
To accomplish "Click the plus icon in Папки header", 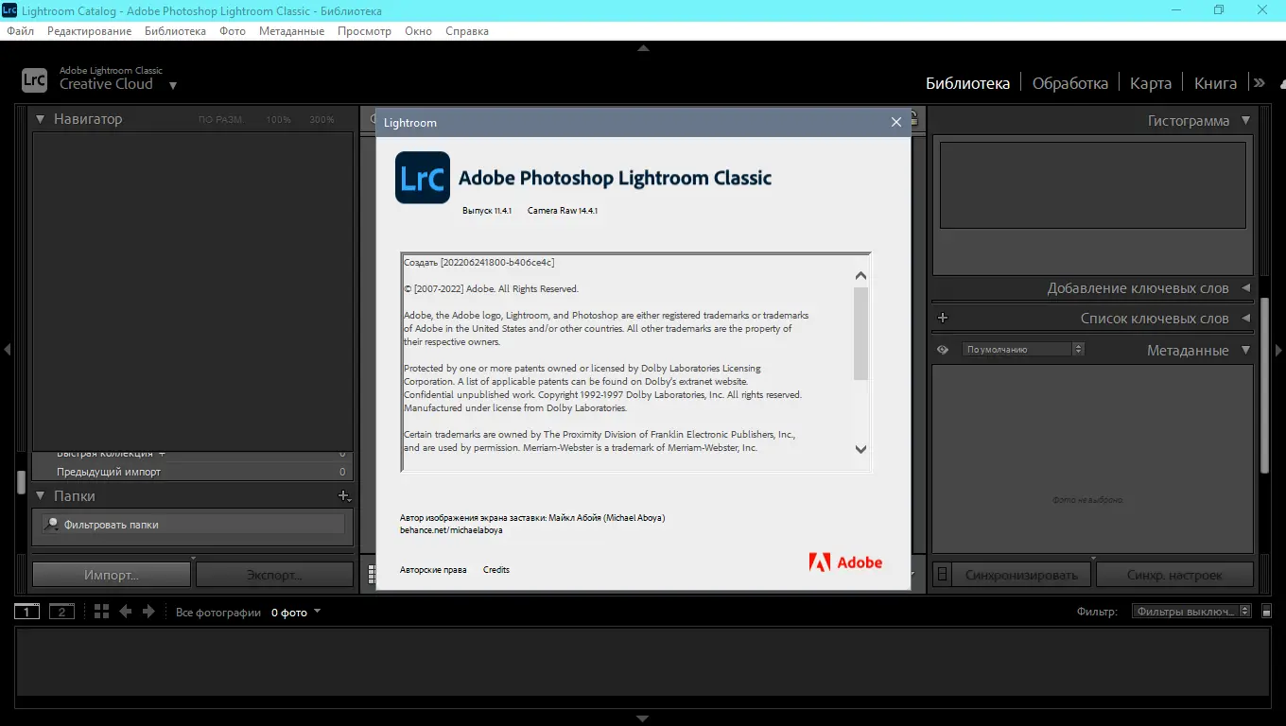I will 344,496.
